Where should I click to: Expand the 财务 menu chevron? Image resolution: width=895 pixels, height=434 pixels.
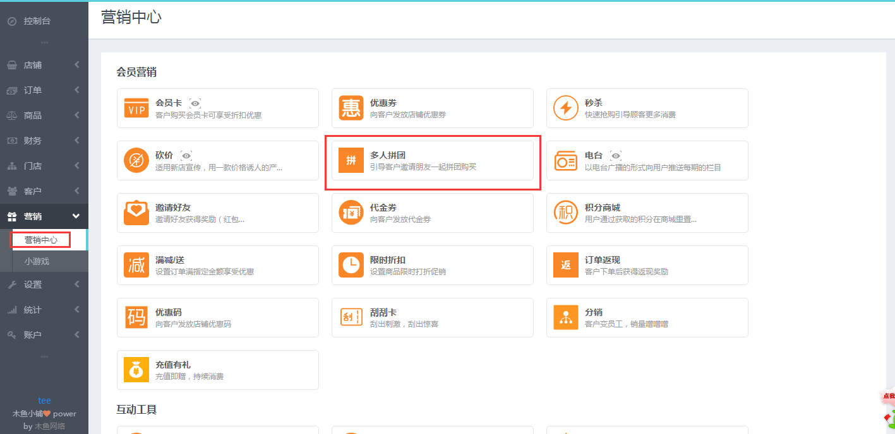pyautogui.click(x=76, y=141)
